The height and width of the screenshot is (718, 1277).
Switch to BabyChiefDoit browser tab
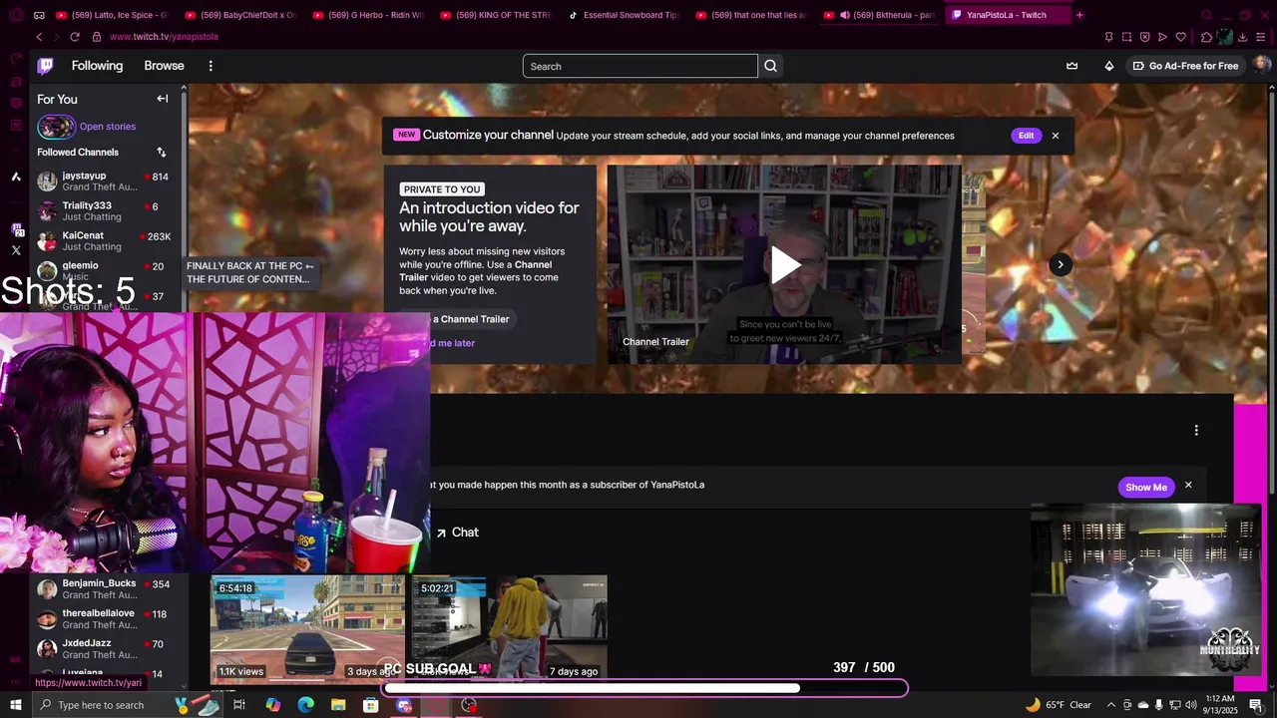[239, 15]
